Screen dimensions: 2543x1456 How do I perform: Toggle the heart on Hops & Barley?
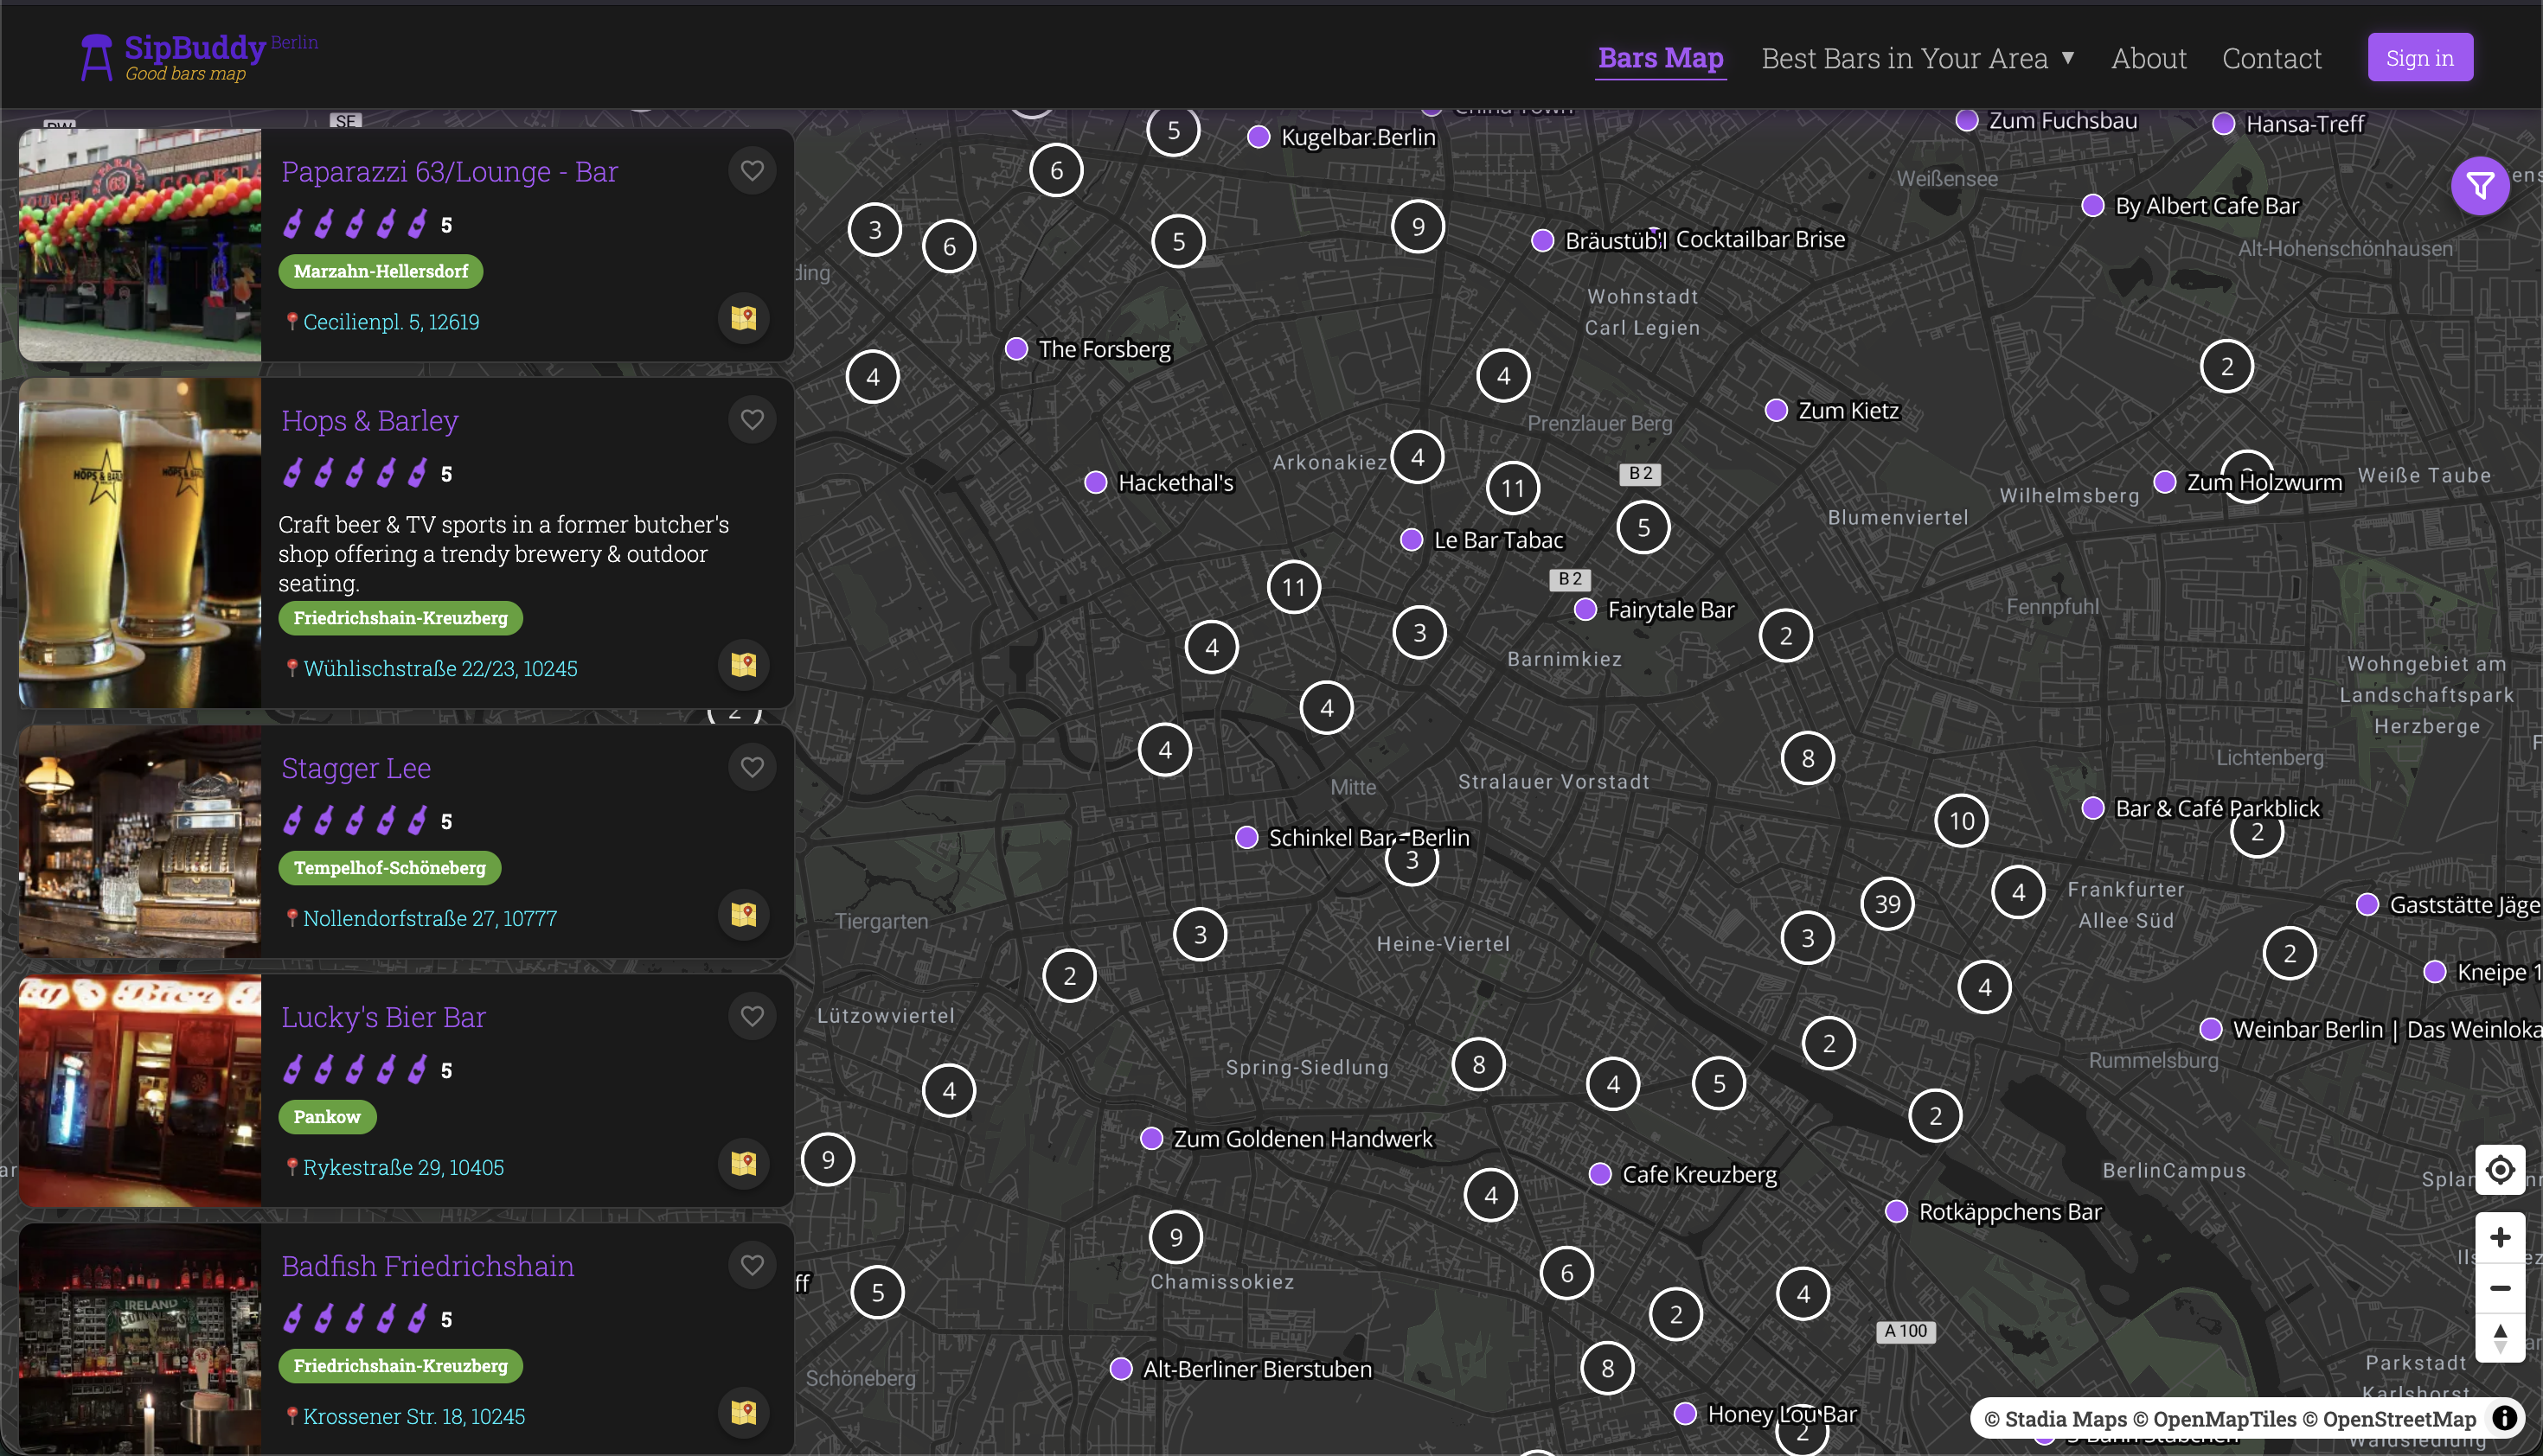[753, 419]
